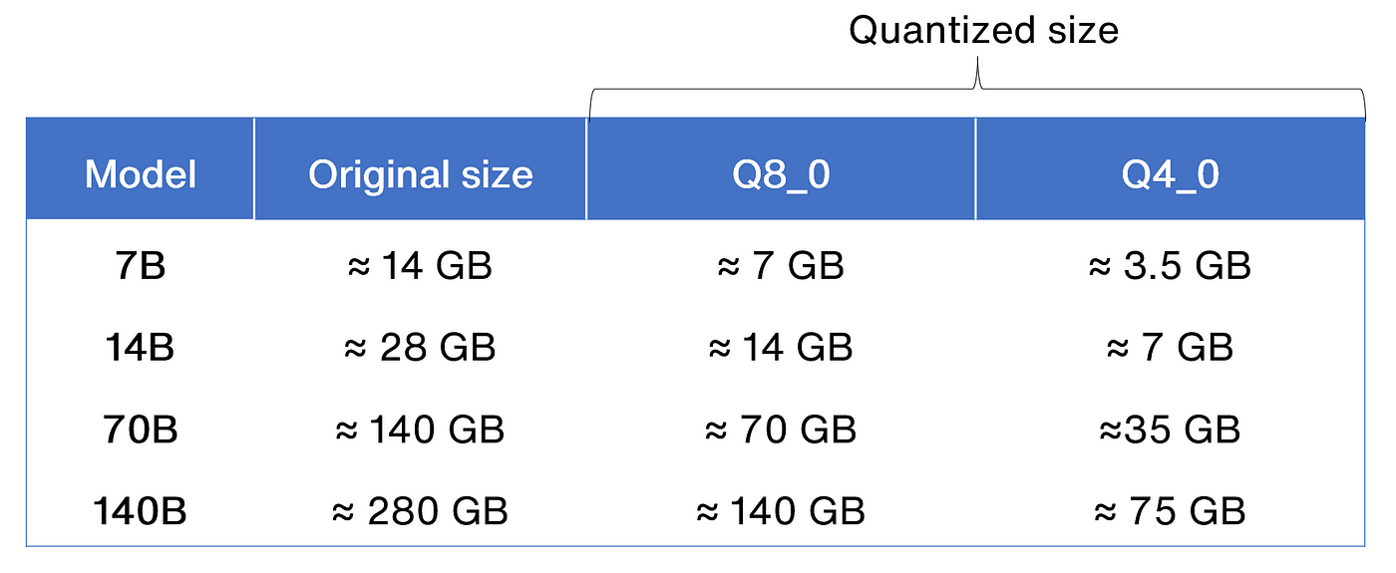This screenshot has height=573, width=1396.
Task: Click the Quantized size label
Action: point(983,31)
